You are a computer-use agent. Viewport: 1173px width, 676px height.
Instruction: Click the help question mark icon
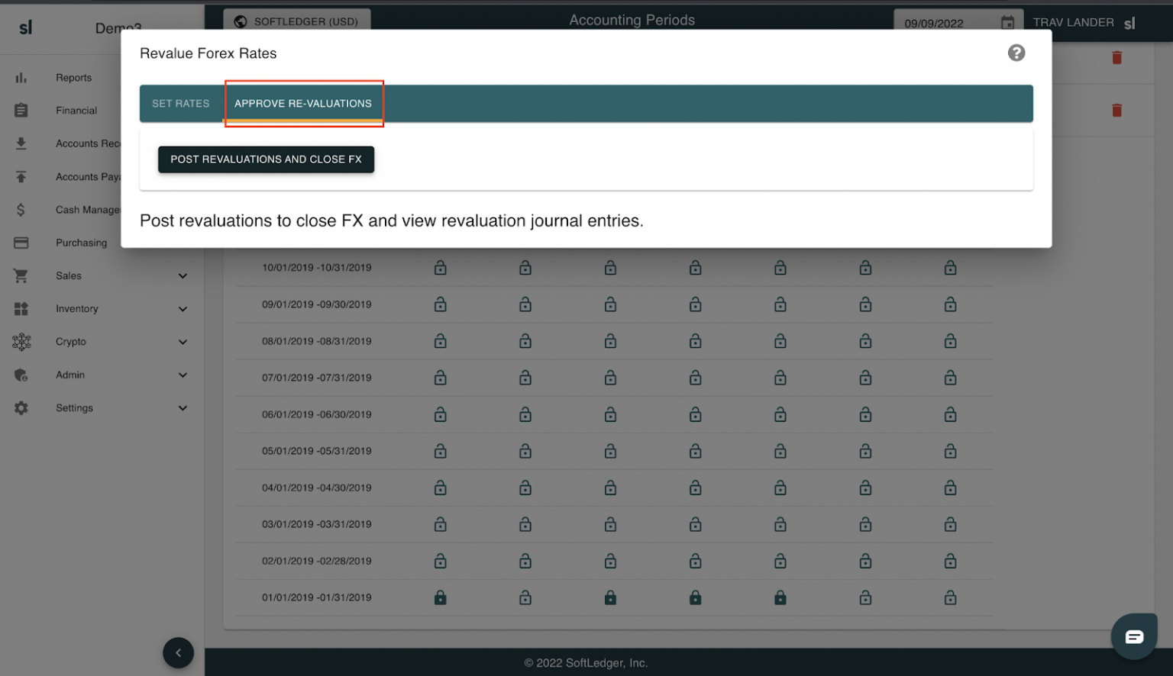1016,53
